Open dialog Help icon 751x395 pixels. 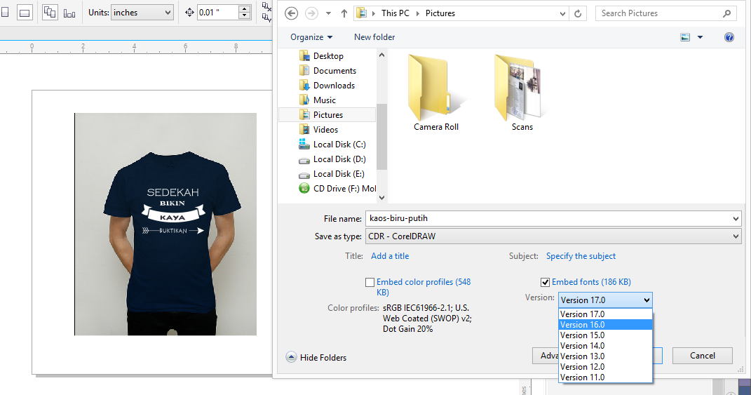pos(729,37)
